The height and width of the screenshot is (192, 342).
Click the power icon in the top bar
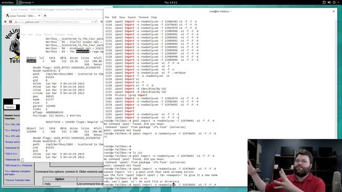334,2
